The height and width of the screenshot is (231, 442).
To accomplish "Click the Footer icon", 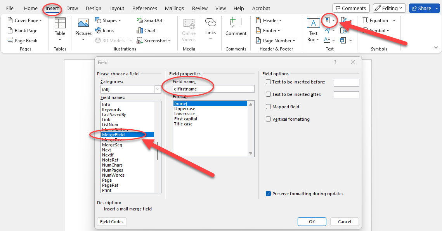I will click(258, 30).
